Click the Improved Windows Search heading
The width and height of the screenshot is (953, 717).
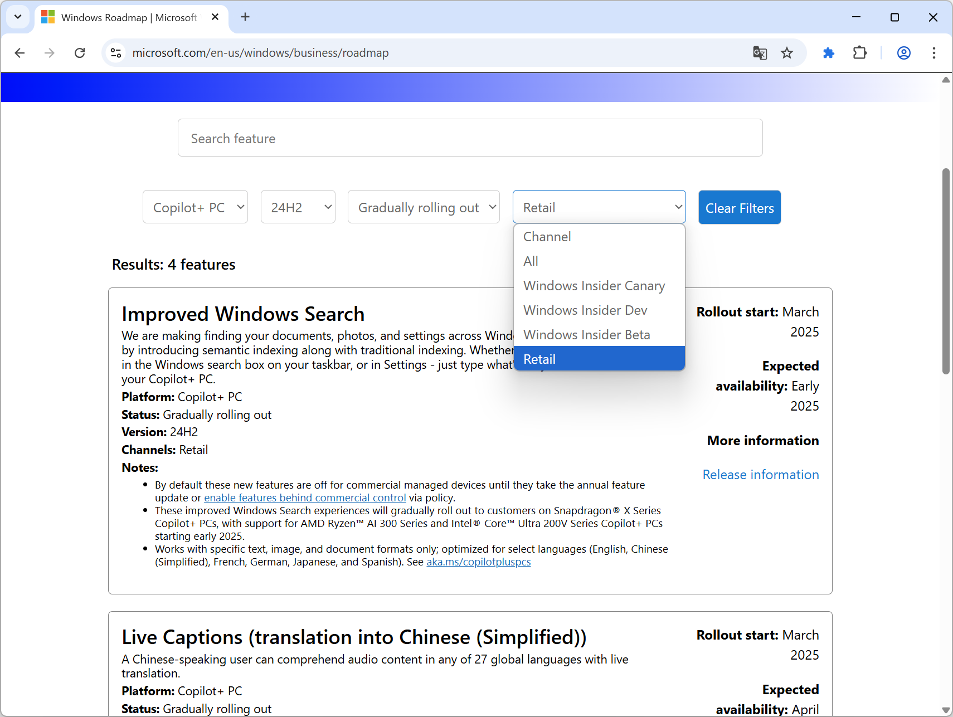(x=243, y=314)
